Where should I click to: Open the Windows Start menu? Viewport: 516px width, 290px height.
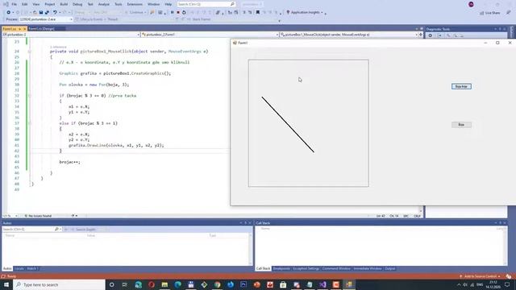click(x=6, y=284)
